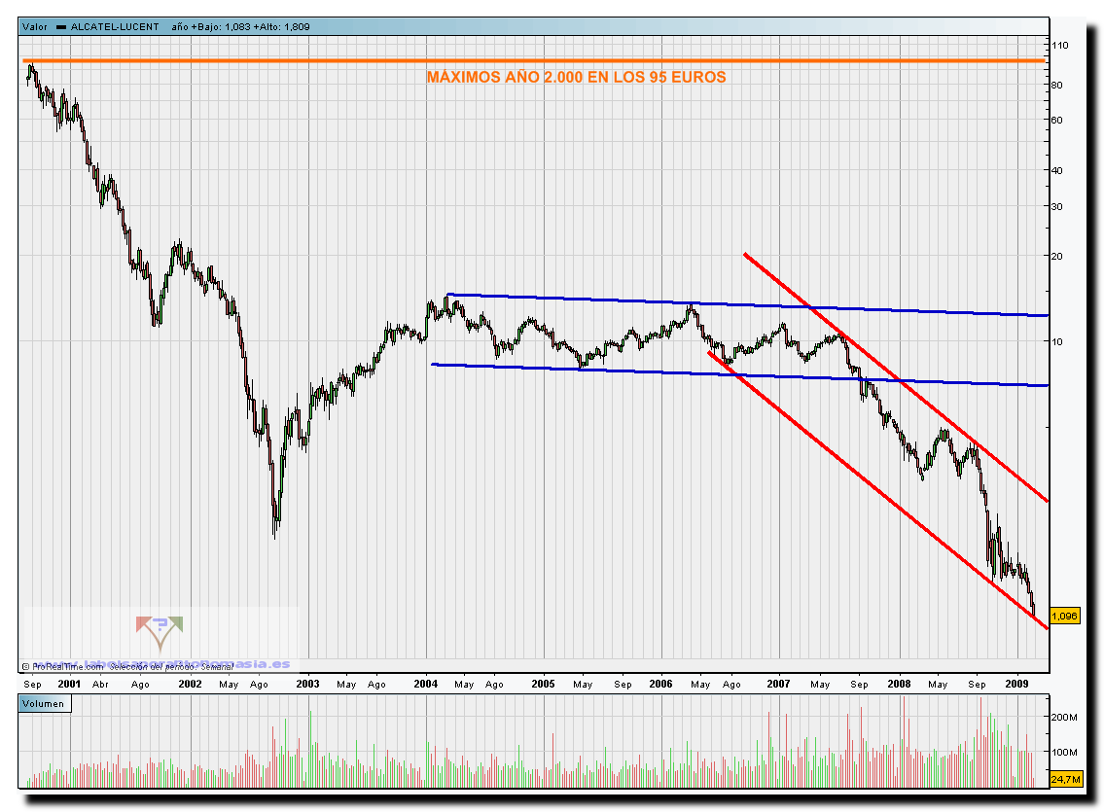The height and width of the screenshot is (812, 1104).
Task: Click the copyright symbol beside ProRealTime.com
Action: point(25,667)
